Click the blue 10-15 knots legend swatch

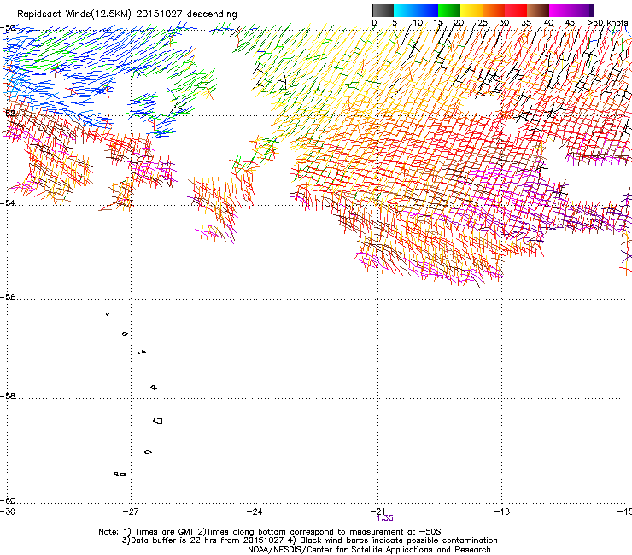(426, 10)
